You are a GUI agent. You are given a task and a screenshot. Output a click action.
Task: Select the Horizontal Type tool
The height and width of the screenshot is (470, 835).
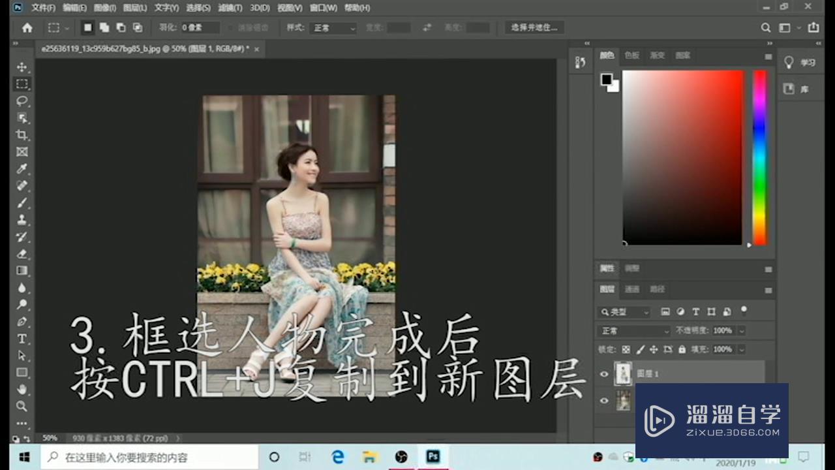pyautogui.click(x=22, y=339)
